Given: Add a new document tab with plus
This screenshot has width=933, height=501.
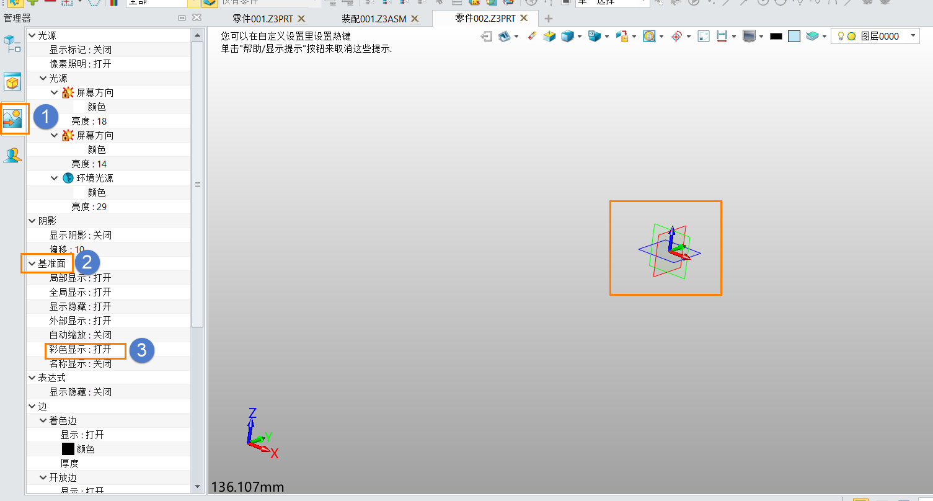Looking at the screenshot, I should tap(548, 19).
